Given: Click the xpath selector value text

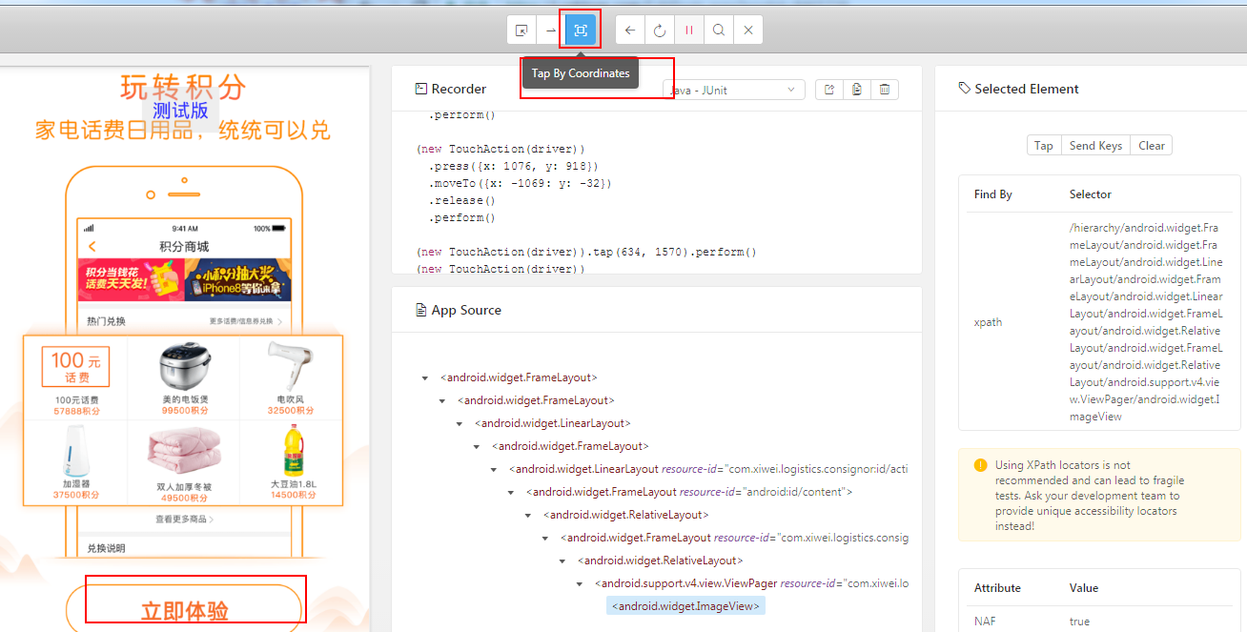Looking at the screenshot, I should (x=1145, y=322).
